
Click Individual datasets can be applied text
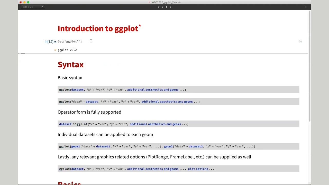[x=105, y=134]
